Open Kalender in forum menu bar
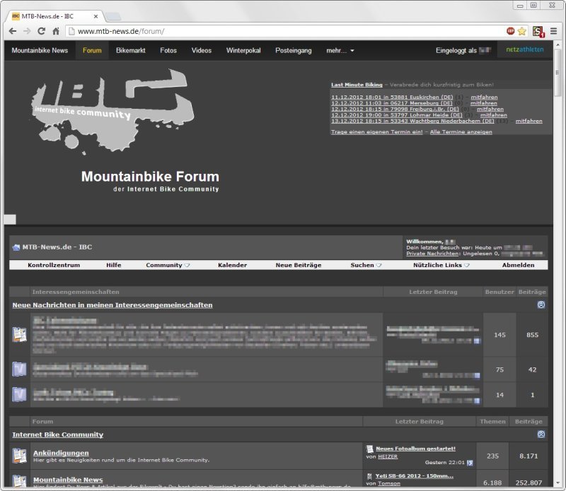This screenshot has width=566, height=491. 233,265
